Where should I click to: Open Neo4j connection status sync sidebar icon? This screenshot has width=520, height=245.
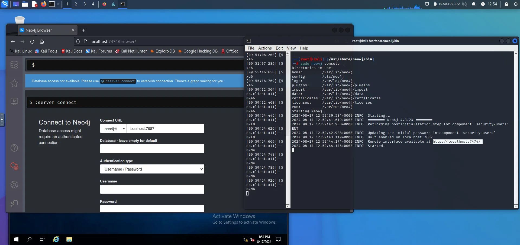(14, 166)
